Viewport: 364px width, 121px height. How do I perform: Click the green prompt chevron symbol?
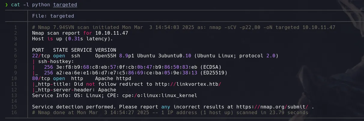pos(7,5)
